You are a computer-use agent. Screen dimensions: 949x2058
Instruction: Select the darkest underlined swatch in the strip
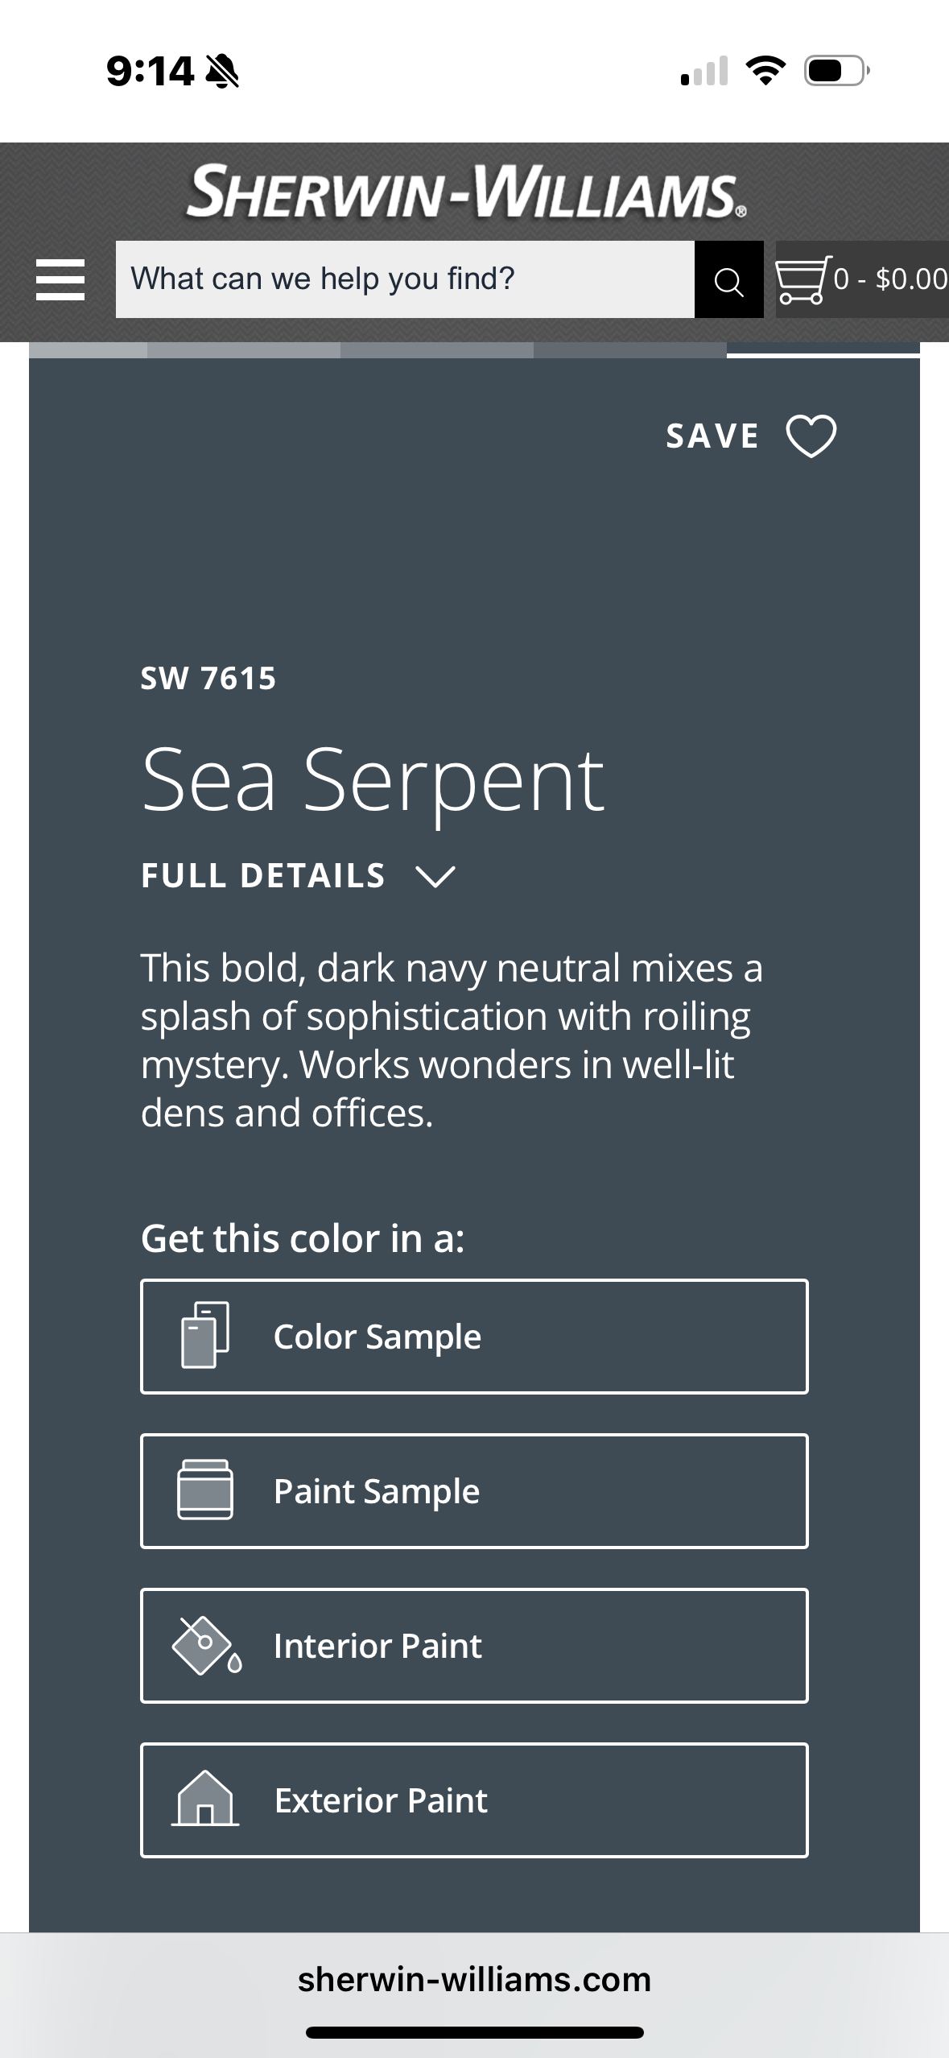tap(823, 350)
